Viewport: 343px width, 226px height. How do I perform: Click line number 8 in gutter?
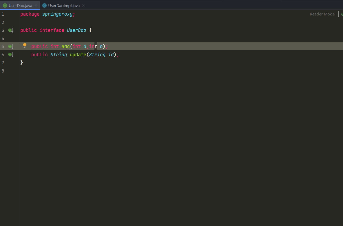pos(3,71)
